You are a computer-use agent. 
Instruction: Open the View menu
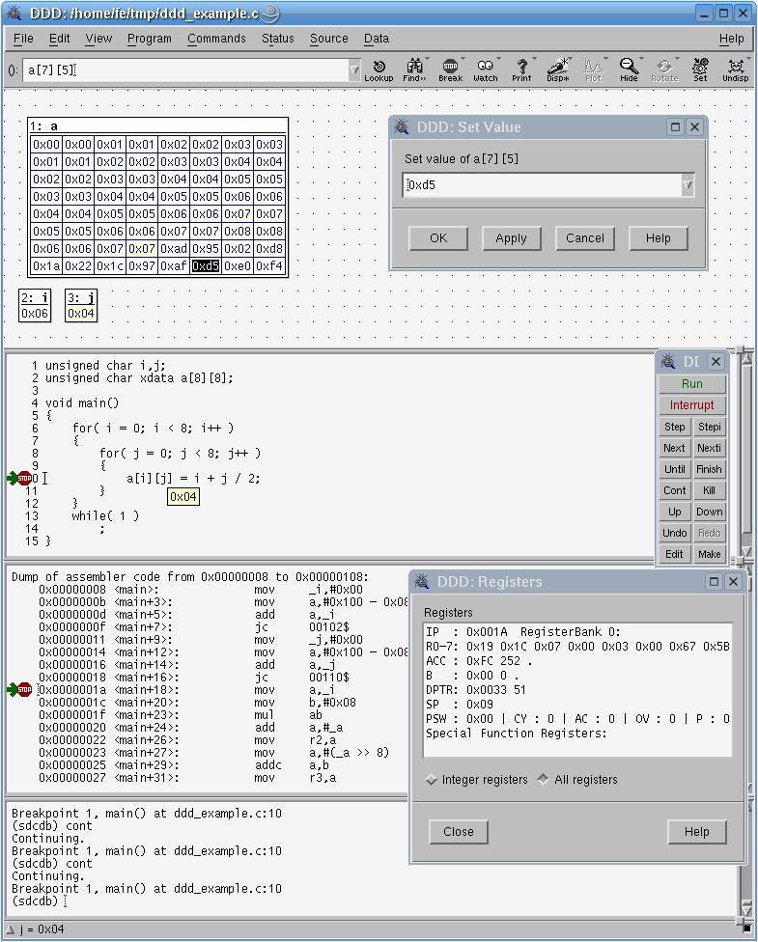(x=98, y=39)
